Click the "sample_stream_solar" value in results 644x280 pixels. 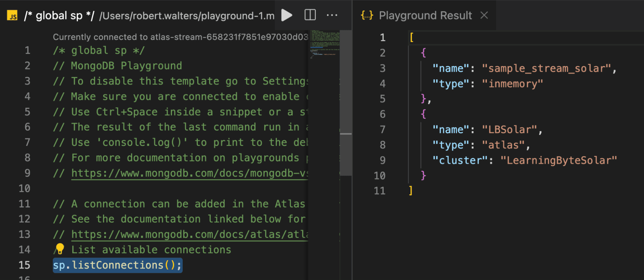[546, 68]
